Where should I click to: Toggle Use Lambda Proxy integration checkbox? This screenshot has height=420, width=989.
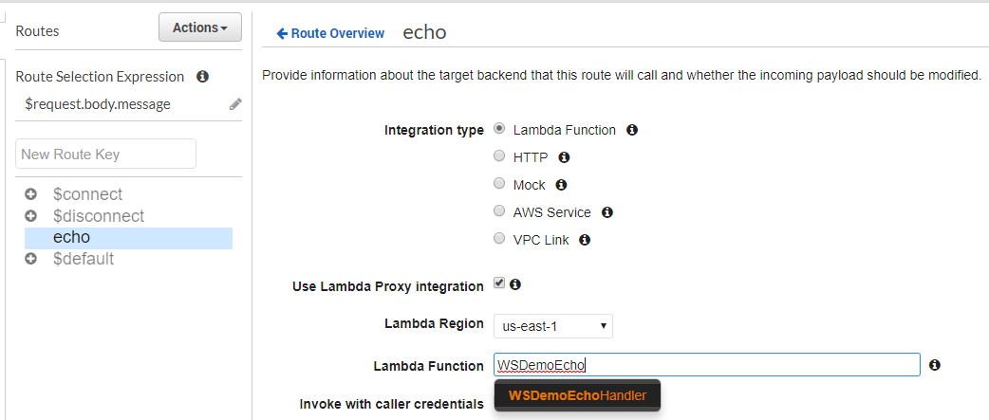[x=499, y=283]
